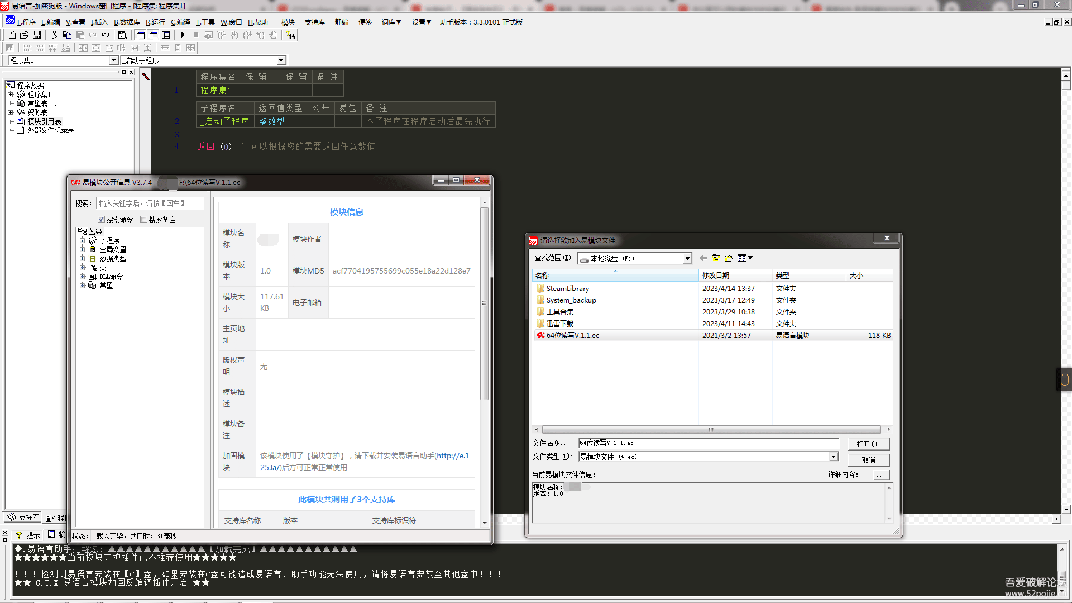Uncheck the 搜索命令 checkbox
The height and width of the screenshot is (603, 1072).
point(101,219)
